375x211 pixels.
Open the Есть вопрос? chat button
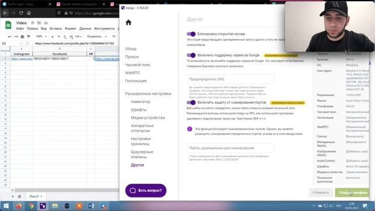(x=146, y=190)
